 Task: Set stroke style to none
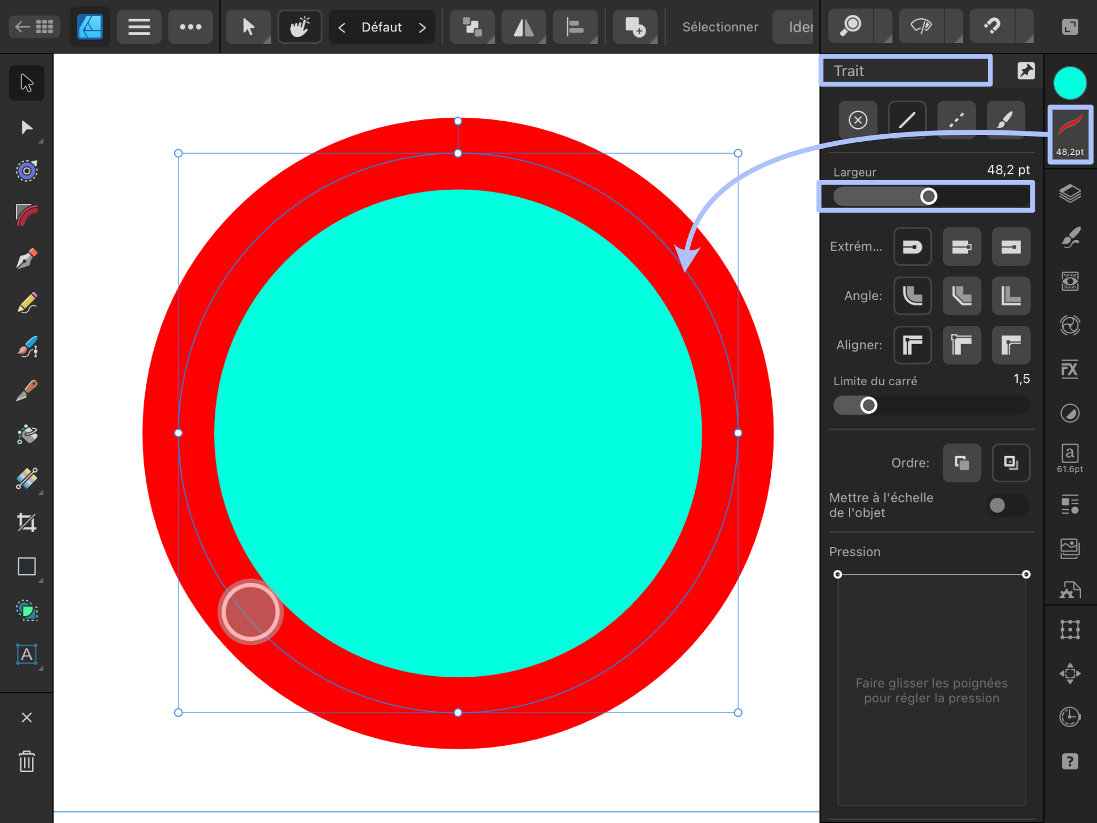point(858,120)
